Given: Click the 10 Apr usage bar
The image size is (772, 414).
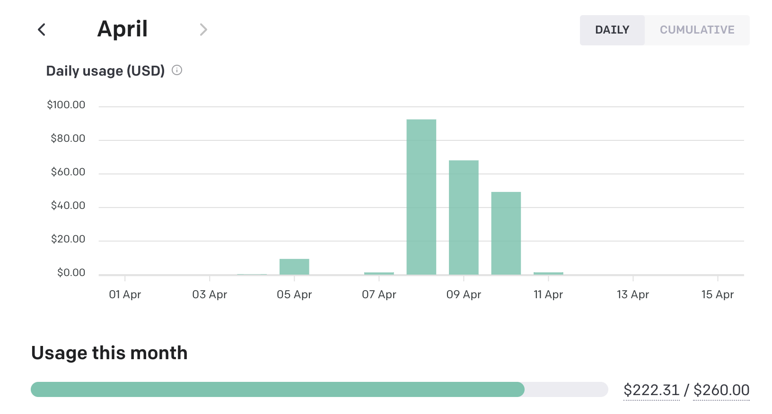Looking at the screenshot, I should (506, 233).
